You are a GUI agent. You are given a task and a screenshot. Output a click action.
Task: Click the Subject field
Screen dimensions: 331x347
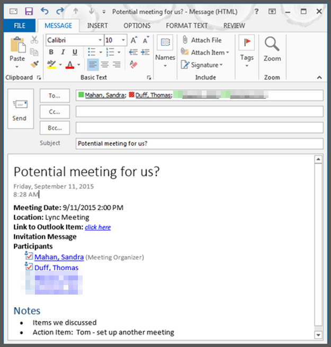tap(199, 144)
